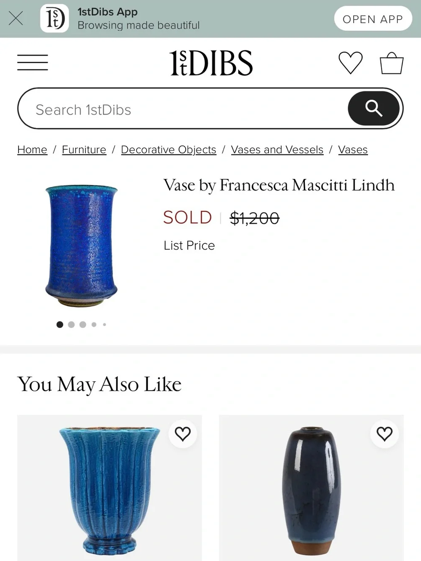Tap the 1stDibs app logo icon

coord(55,19)
